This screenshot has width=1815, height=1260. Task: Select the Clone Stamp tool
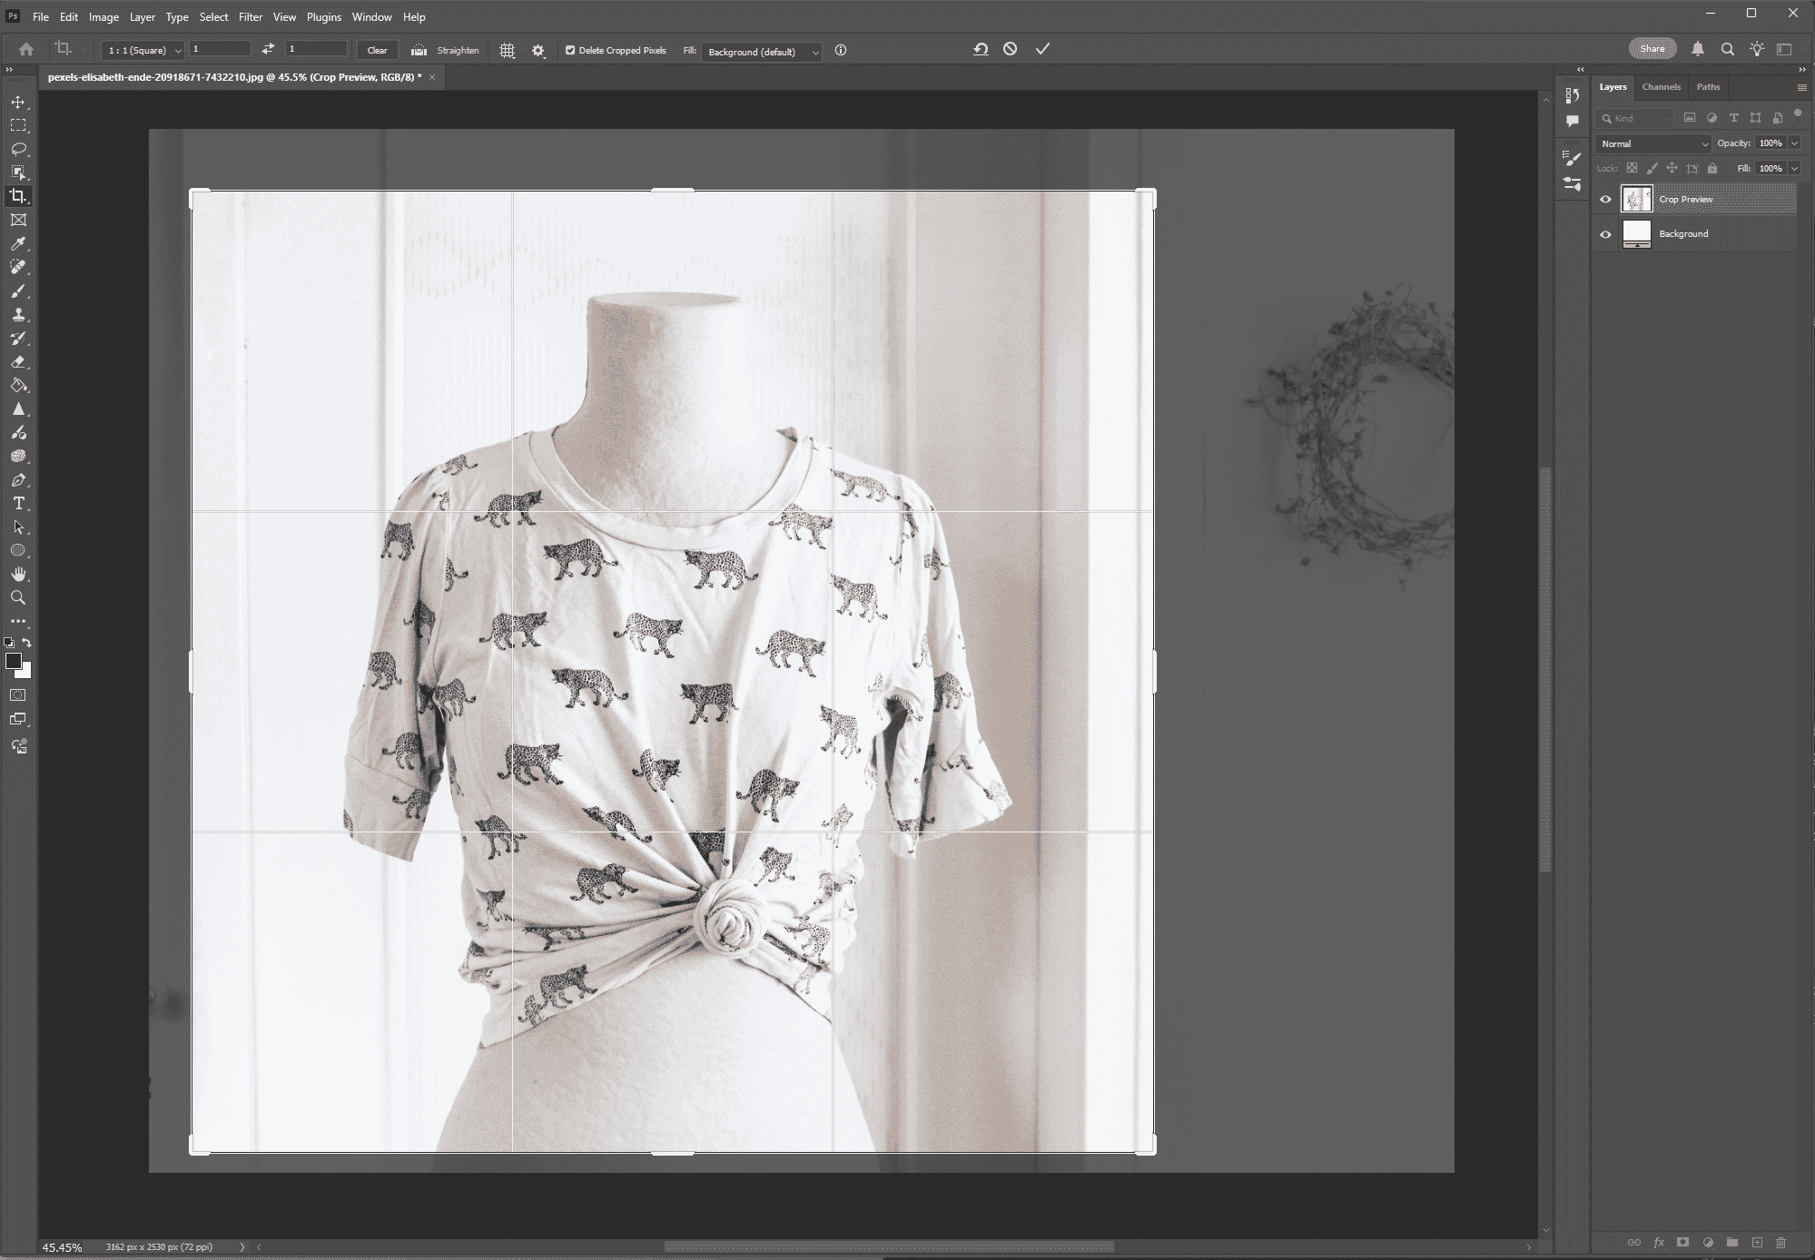tap(18, 315)
